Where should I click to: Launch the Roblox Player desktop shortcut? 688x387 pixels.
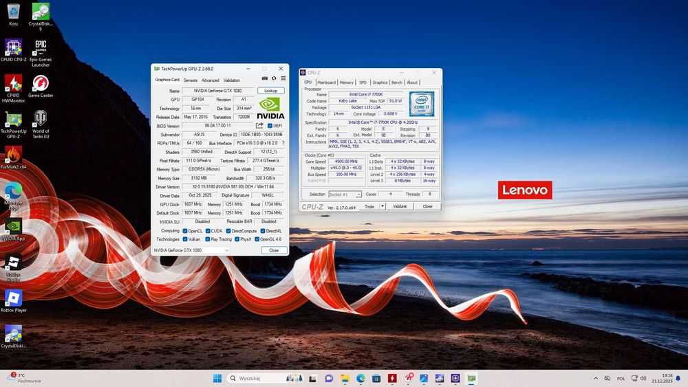(x=14, y=300)
